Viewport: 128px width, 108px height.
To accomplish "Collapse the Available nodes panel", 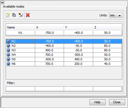I will tap(3, 3).
